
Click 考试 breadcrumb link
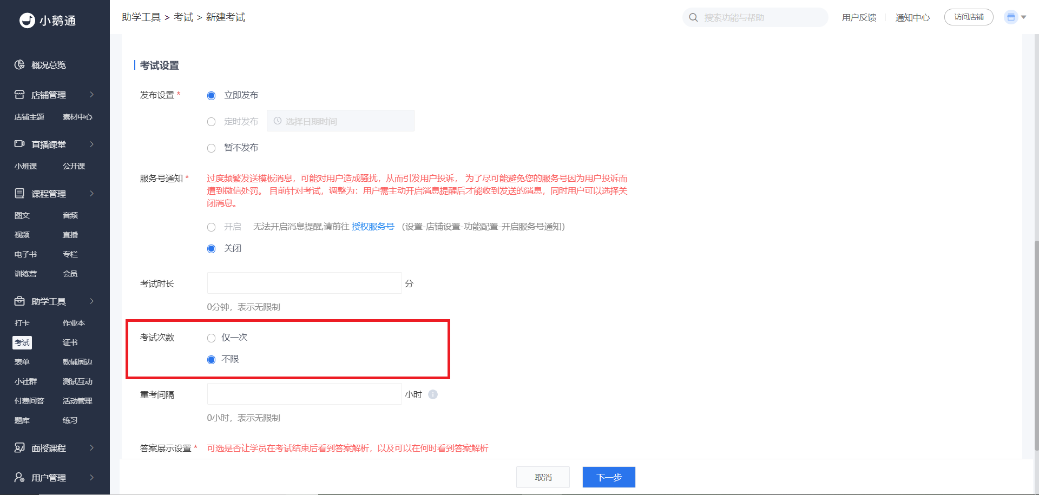pos(183,17)
